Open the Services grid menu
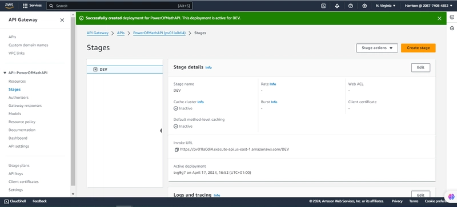457x207 pixels. click(x=32, y=6)
